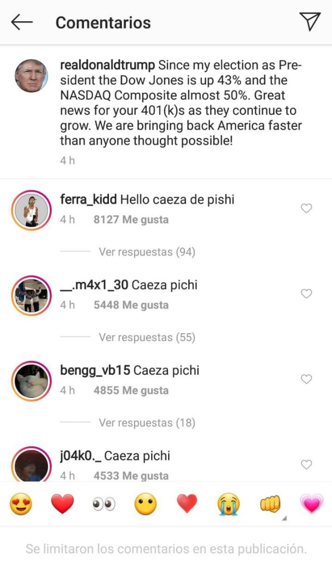Insert the sparkling pink heart emoji
The width and height of the screenshot is (332, 569).
311,504
